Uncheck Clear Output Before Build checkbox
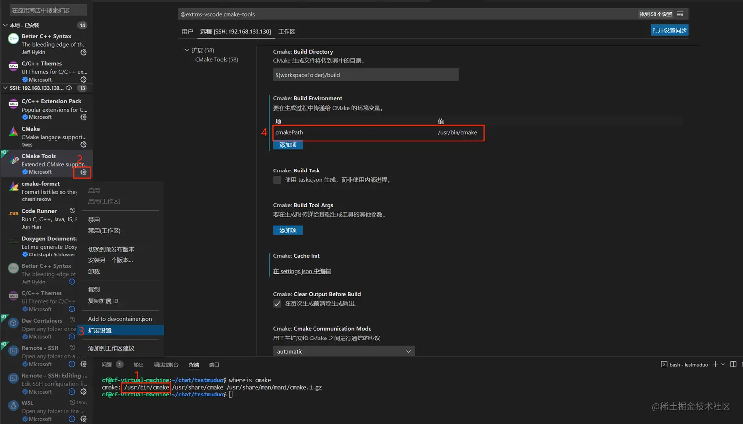This screenshot has height=424, width=743. (x=277, y=304)
